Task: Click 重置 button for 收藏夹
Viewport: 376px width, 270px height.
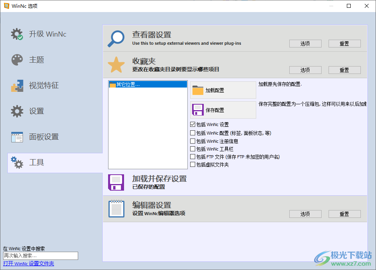Action: click(x=345, y=70)
